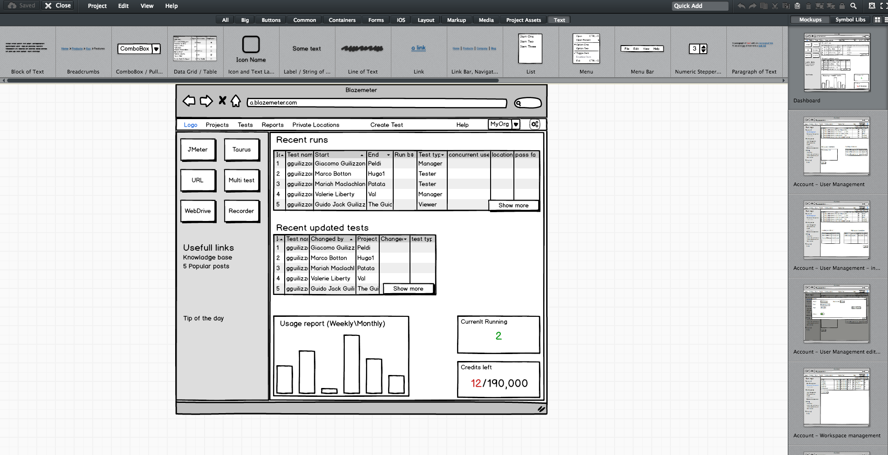The height and width of the screenshot is (455, 888).
Task: Select the Taurus button in the mockup
Action: point(242,150)
